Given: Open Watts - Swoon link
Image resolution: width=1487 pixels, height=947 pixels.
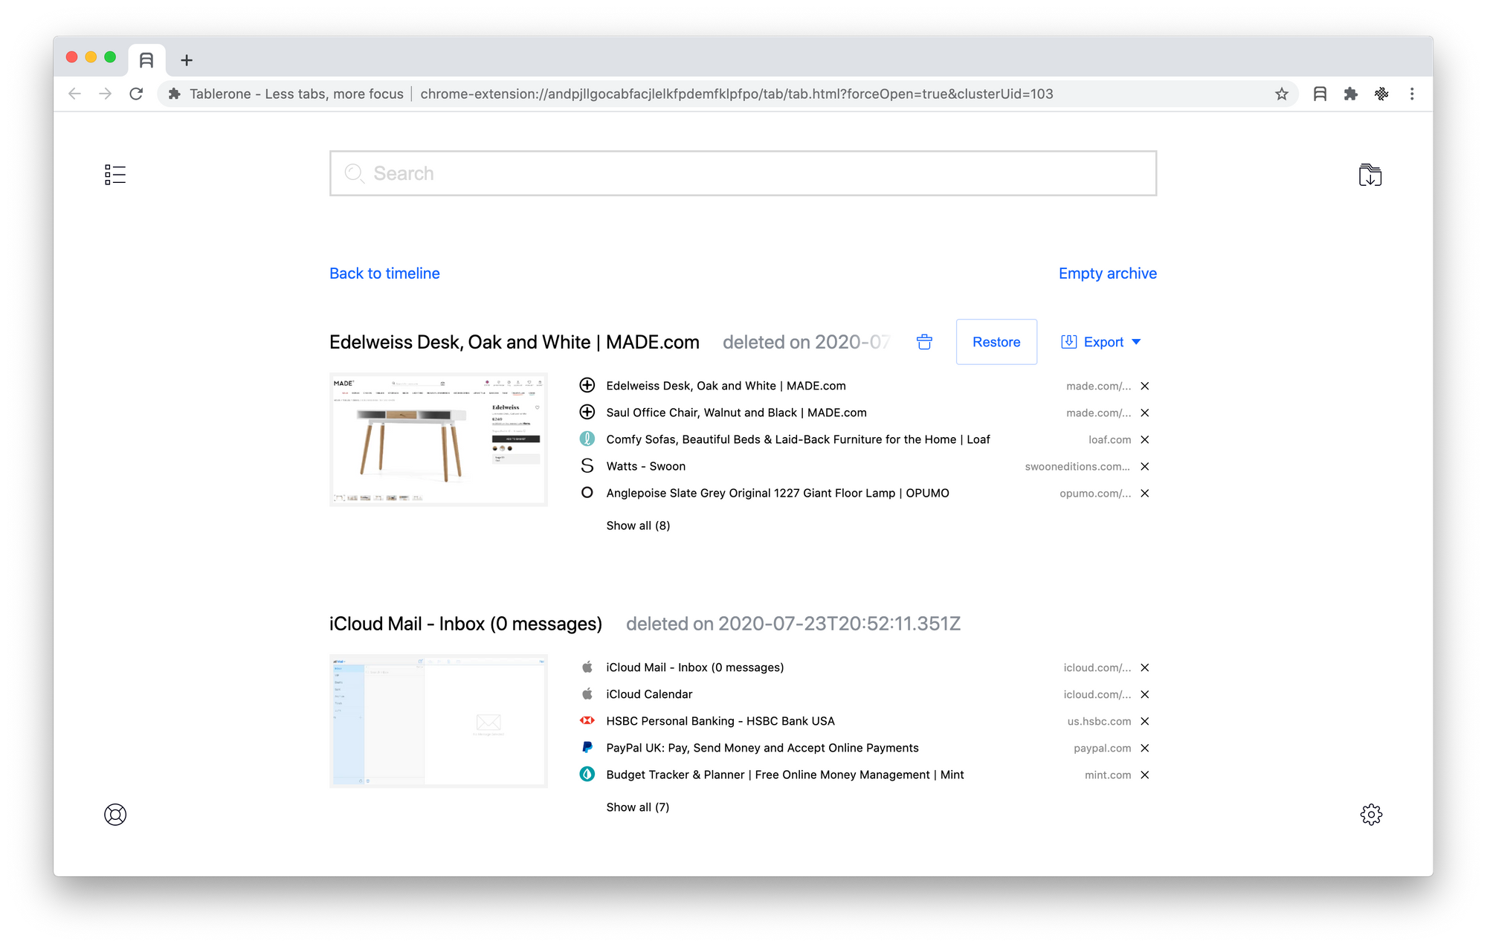Looking at the screenshot, I should tap(645, 466).
